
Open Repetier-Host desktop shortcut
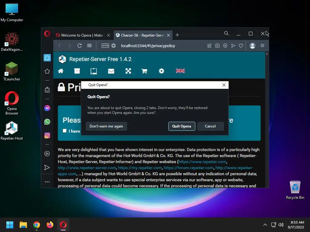click(x=12, y=131)
